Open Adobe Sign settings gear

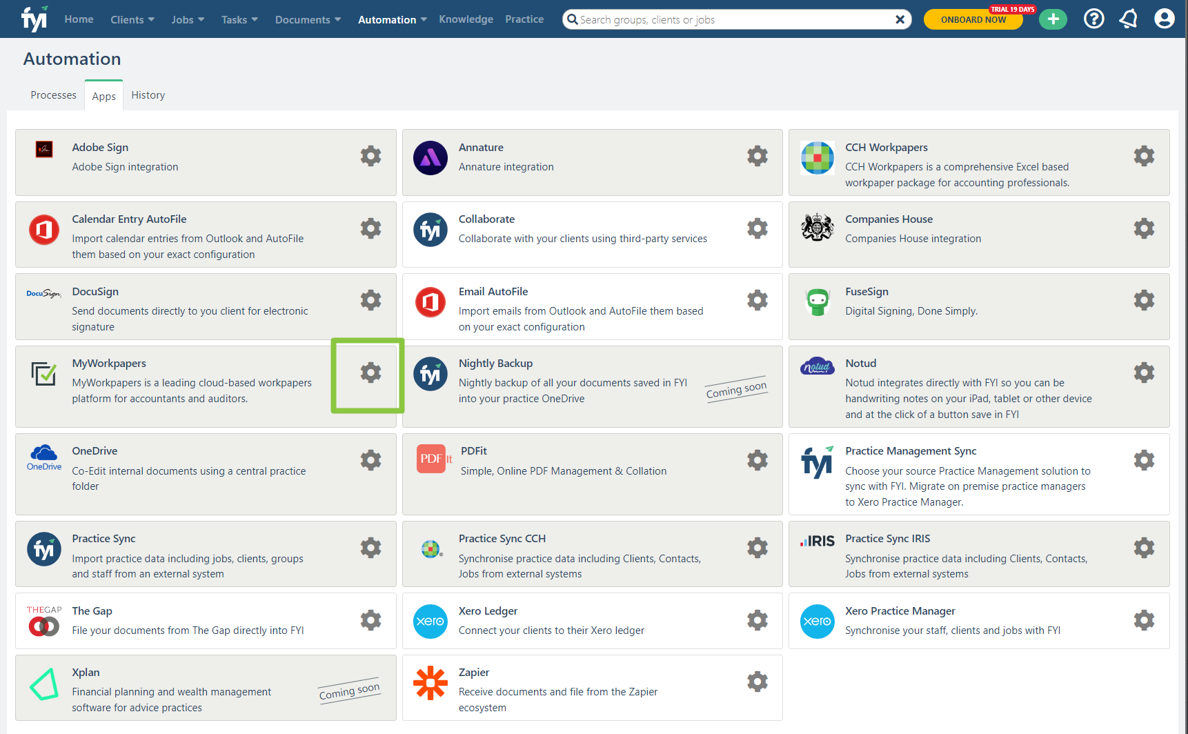pos(370,156)
